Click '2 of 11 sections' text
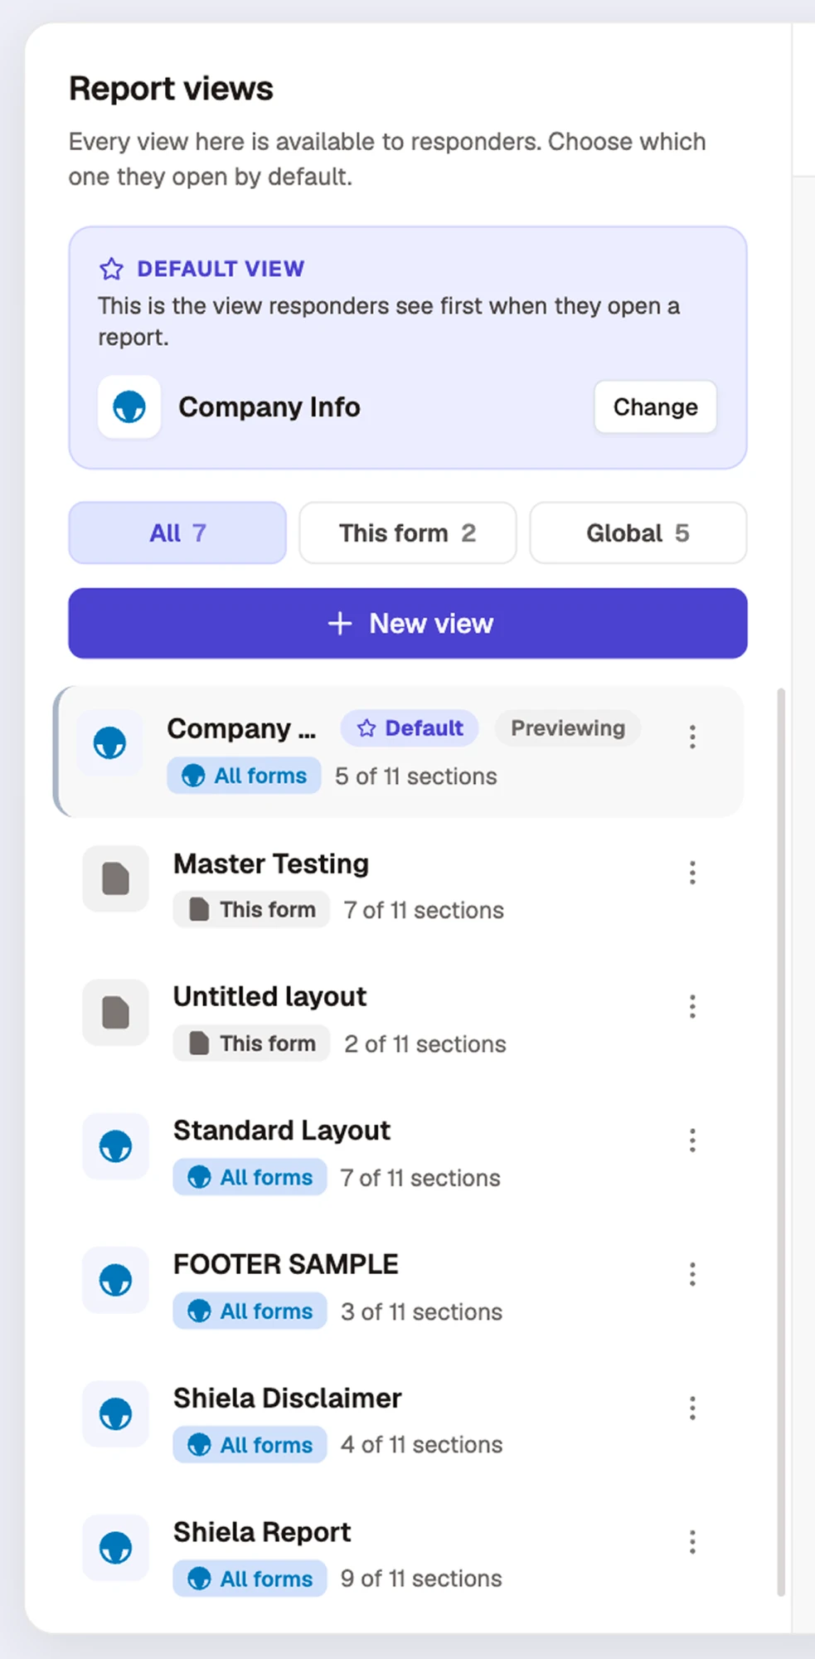815x1659 pixels. point(425,1044)
